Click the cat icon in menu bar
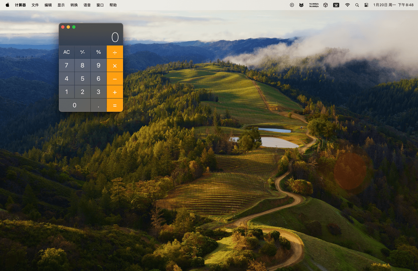 pos(301,5)
